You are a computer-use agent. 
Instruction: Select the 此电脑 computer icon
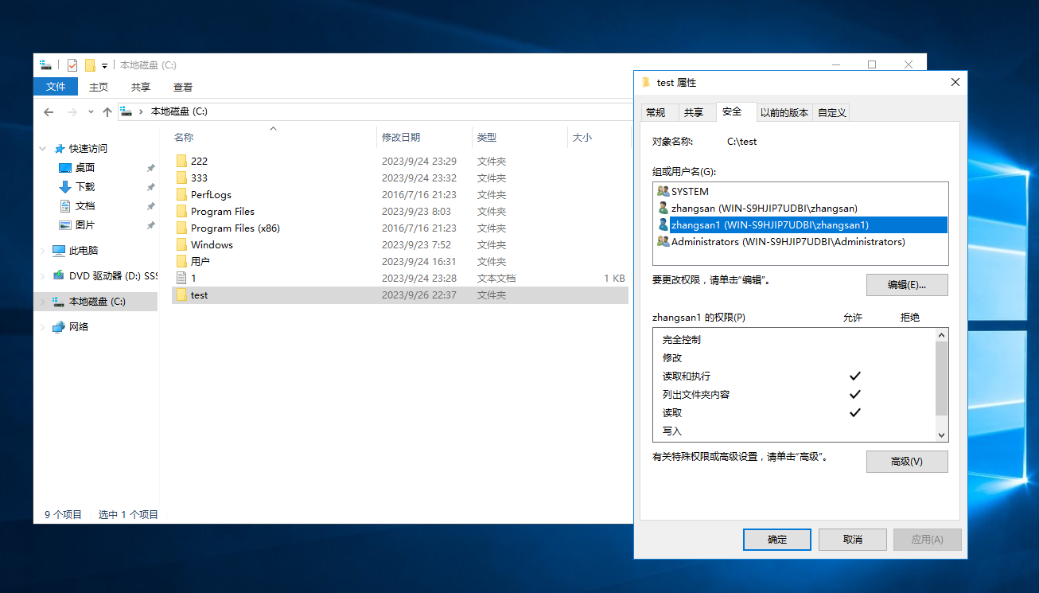coord(59,251)
